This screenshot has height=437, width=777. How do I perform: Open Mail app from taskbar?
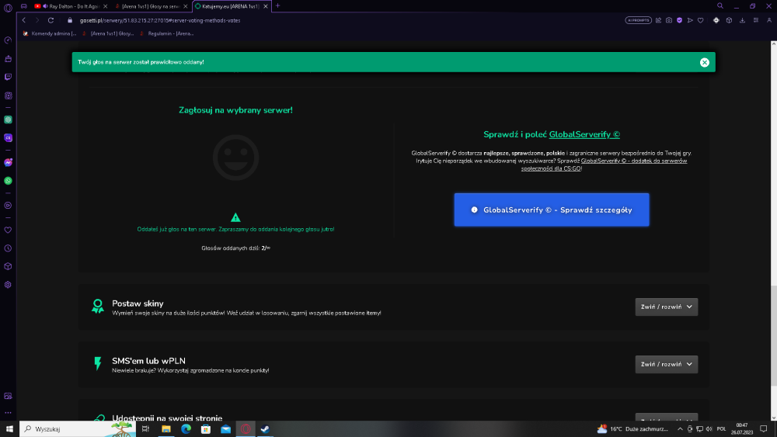point(225,428)
